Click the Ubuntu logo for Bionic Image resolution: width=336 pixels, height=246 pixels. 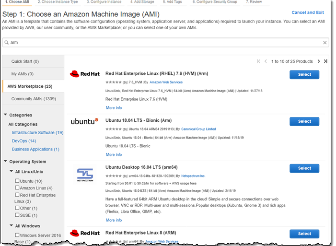coord(84,121)
